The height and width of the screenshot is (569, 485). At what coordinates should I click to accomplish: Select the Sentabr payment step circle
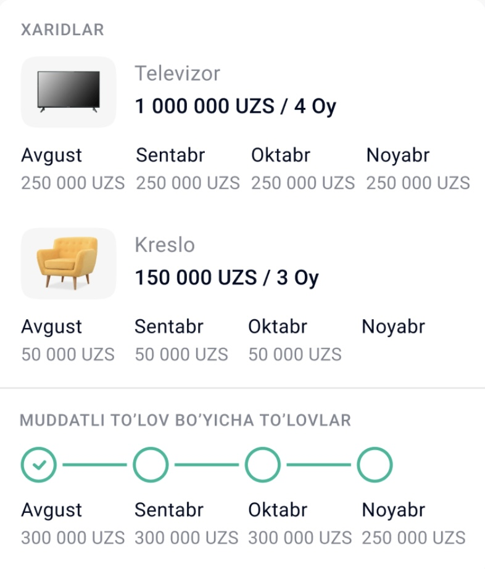(x=151, y=465)
